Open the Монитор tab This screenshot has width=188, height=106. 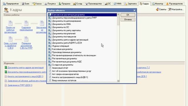(x=157, y=4)
